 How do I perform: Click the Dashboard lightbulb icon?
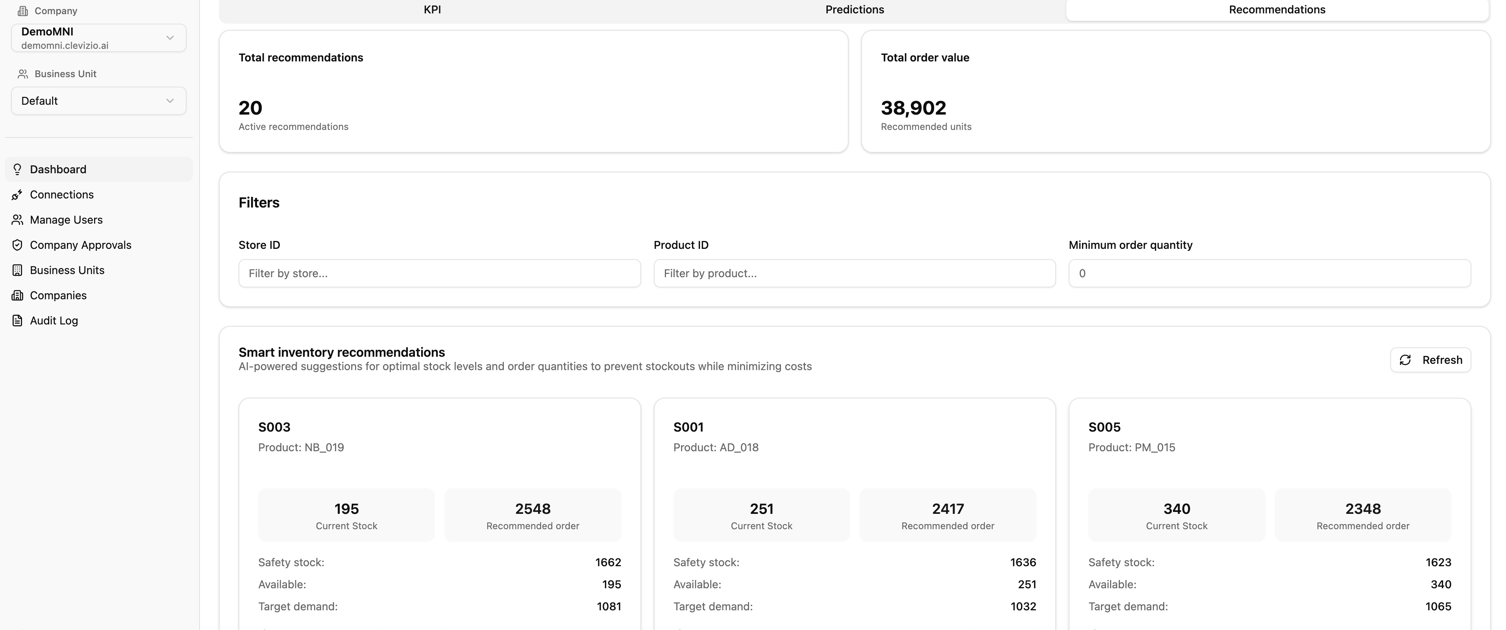click(x=18, y=170)
